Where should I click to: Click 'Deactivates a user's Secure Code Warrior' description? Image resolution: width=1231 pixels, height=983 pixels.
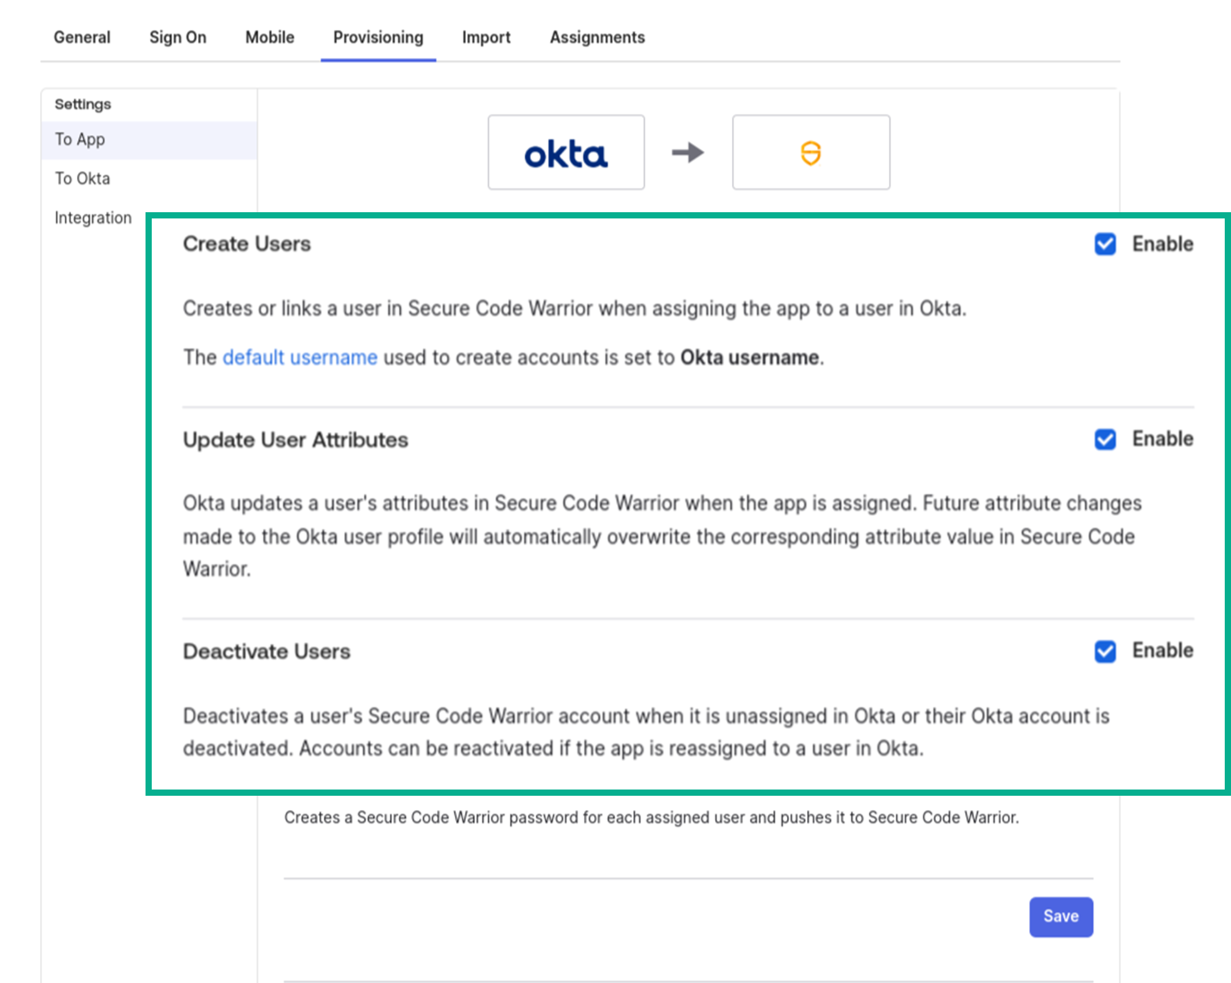(646, 732)
